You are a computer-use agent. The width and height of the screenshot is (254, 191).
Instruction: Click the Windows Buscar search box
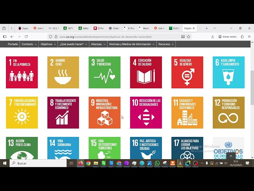[38, 163]
